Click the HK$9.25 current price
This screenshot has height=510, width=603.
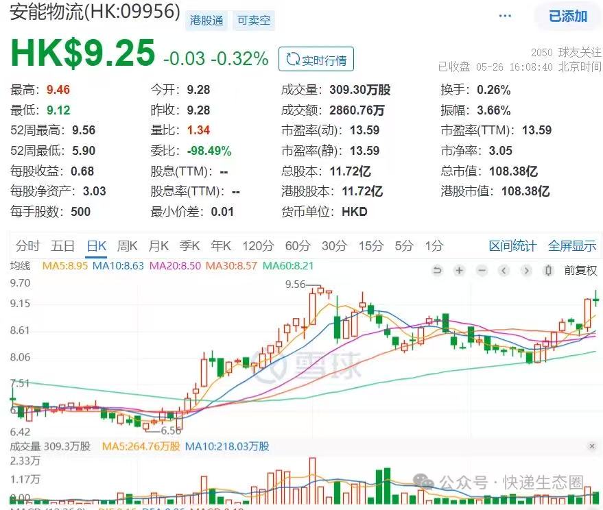point(83,53)
